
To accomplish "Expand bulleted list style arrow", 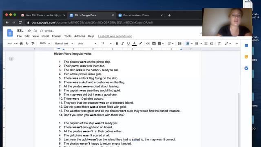I will [x=201, y=44].
